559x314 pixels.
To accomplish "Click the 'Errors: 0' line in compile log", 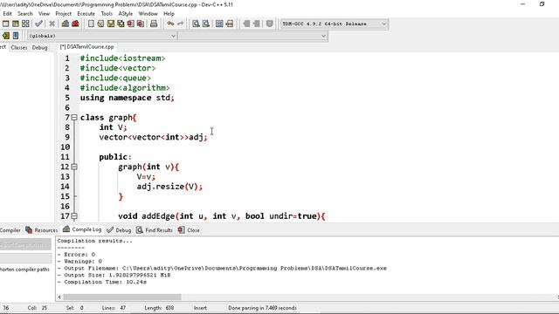I will click(76, 255).
